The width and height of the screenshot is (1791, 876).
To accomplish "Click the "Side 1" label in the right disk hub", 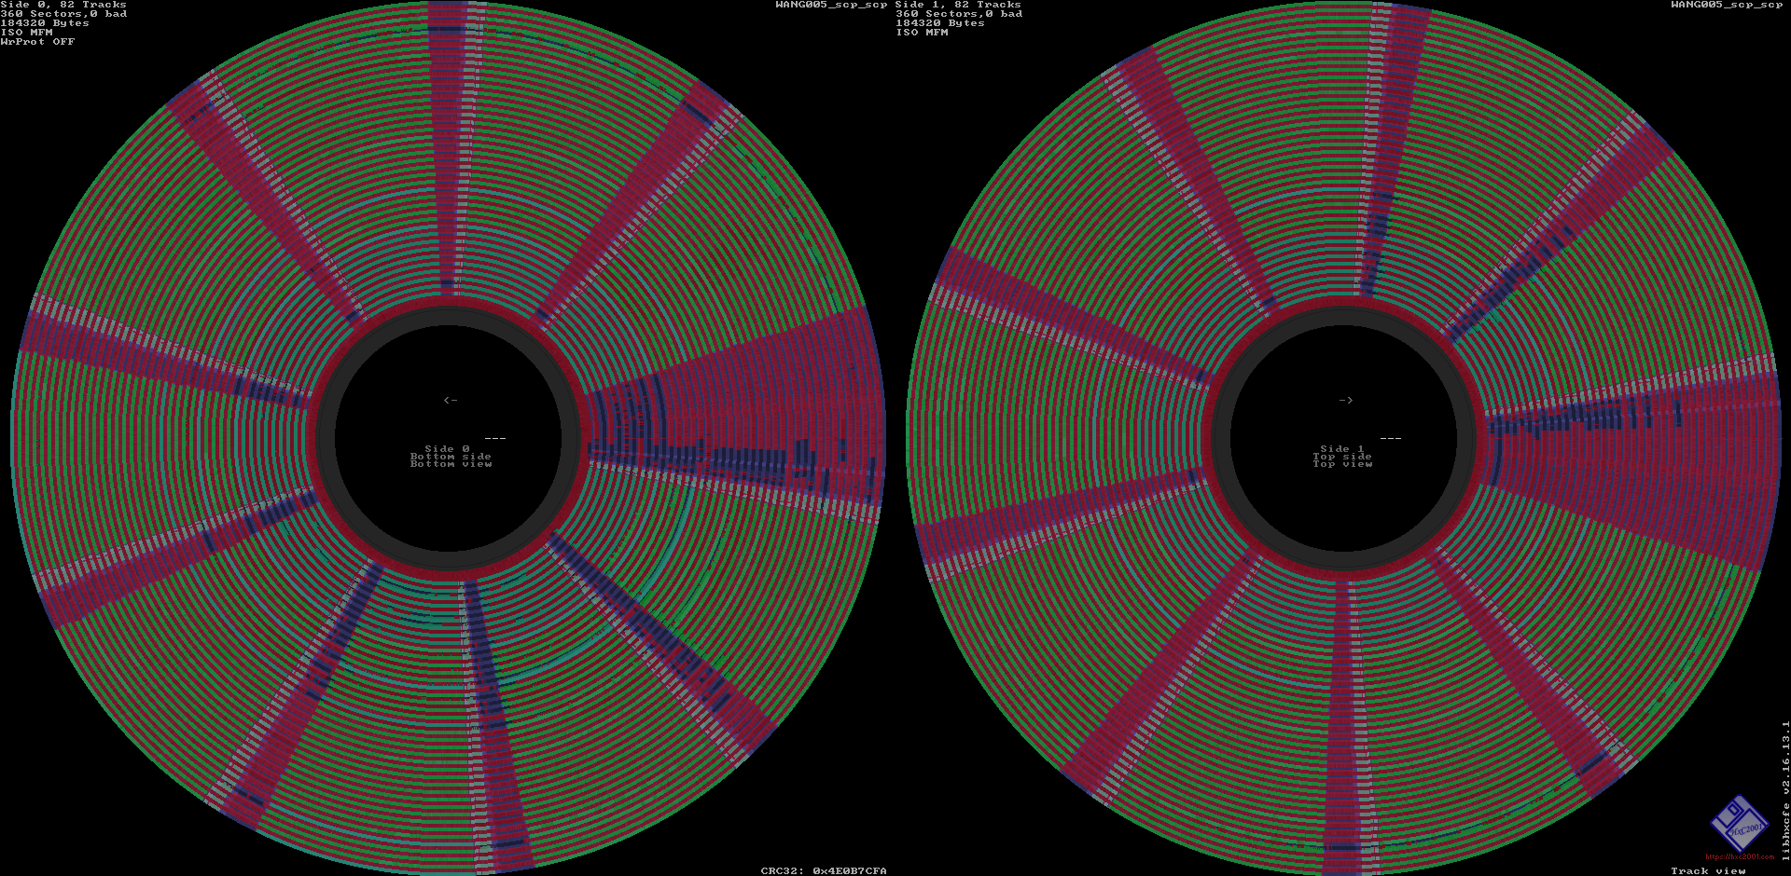I will (x=1342, y=448).
